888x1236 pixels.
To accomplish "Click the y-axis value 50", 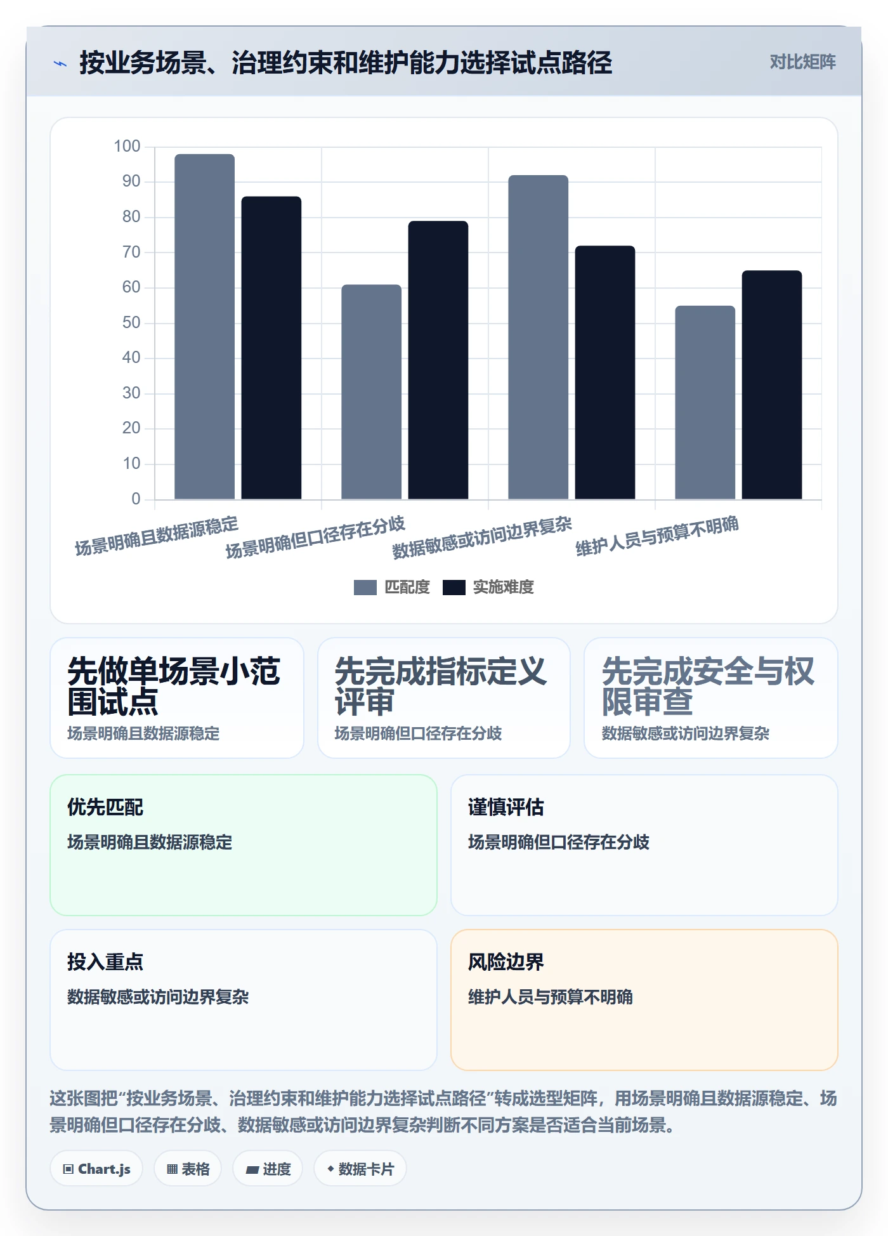I will click(x=131, y=322).
